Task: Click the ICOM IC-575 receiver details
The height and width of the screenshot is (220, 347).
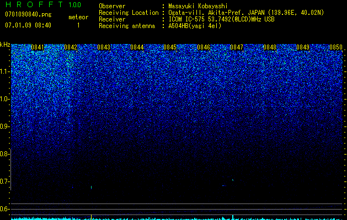Action: (221, 19)
